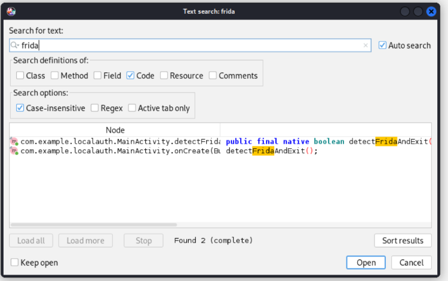Image resolution: width=448 pixels, height=281 pixels.
Task: Cancel the text search dialog
Action: point(412,262)
